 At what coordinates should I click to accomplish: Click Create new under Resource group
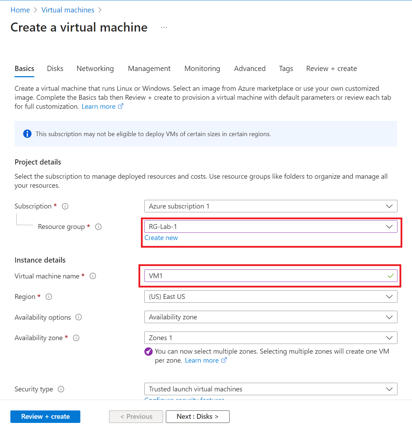tap(161, 238)
